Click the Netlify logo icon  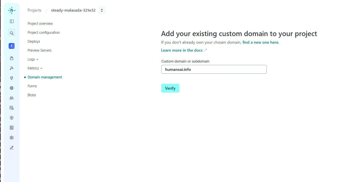click(x=12, y=11)
